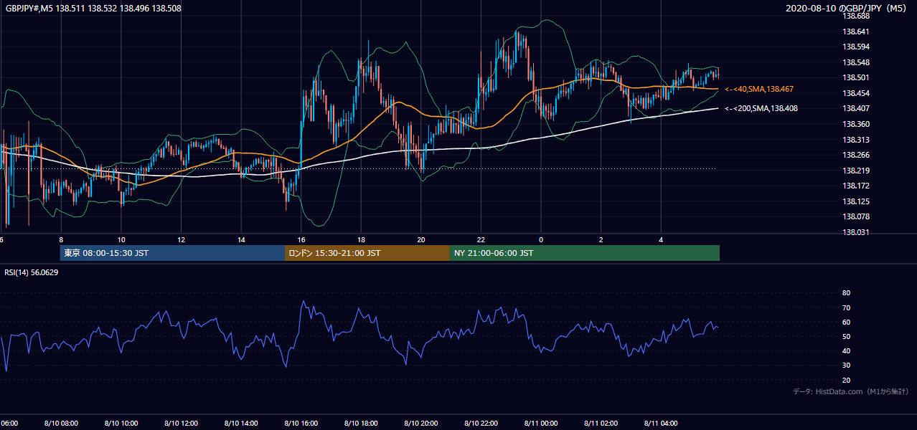This screenshot has height=430, width=917.
Task: Select the NY 21:00-06:00 JST session bar
Action: pyautogui.click(x=584, y=253)
